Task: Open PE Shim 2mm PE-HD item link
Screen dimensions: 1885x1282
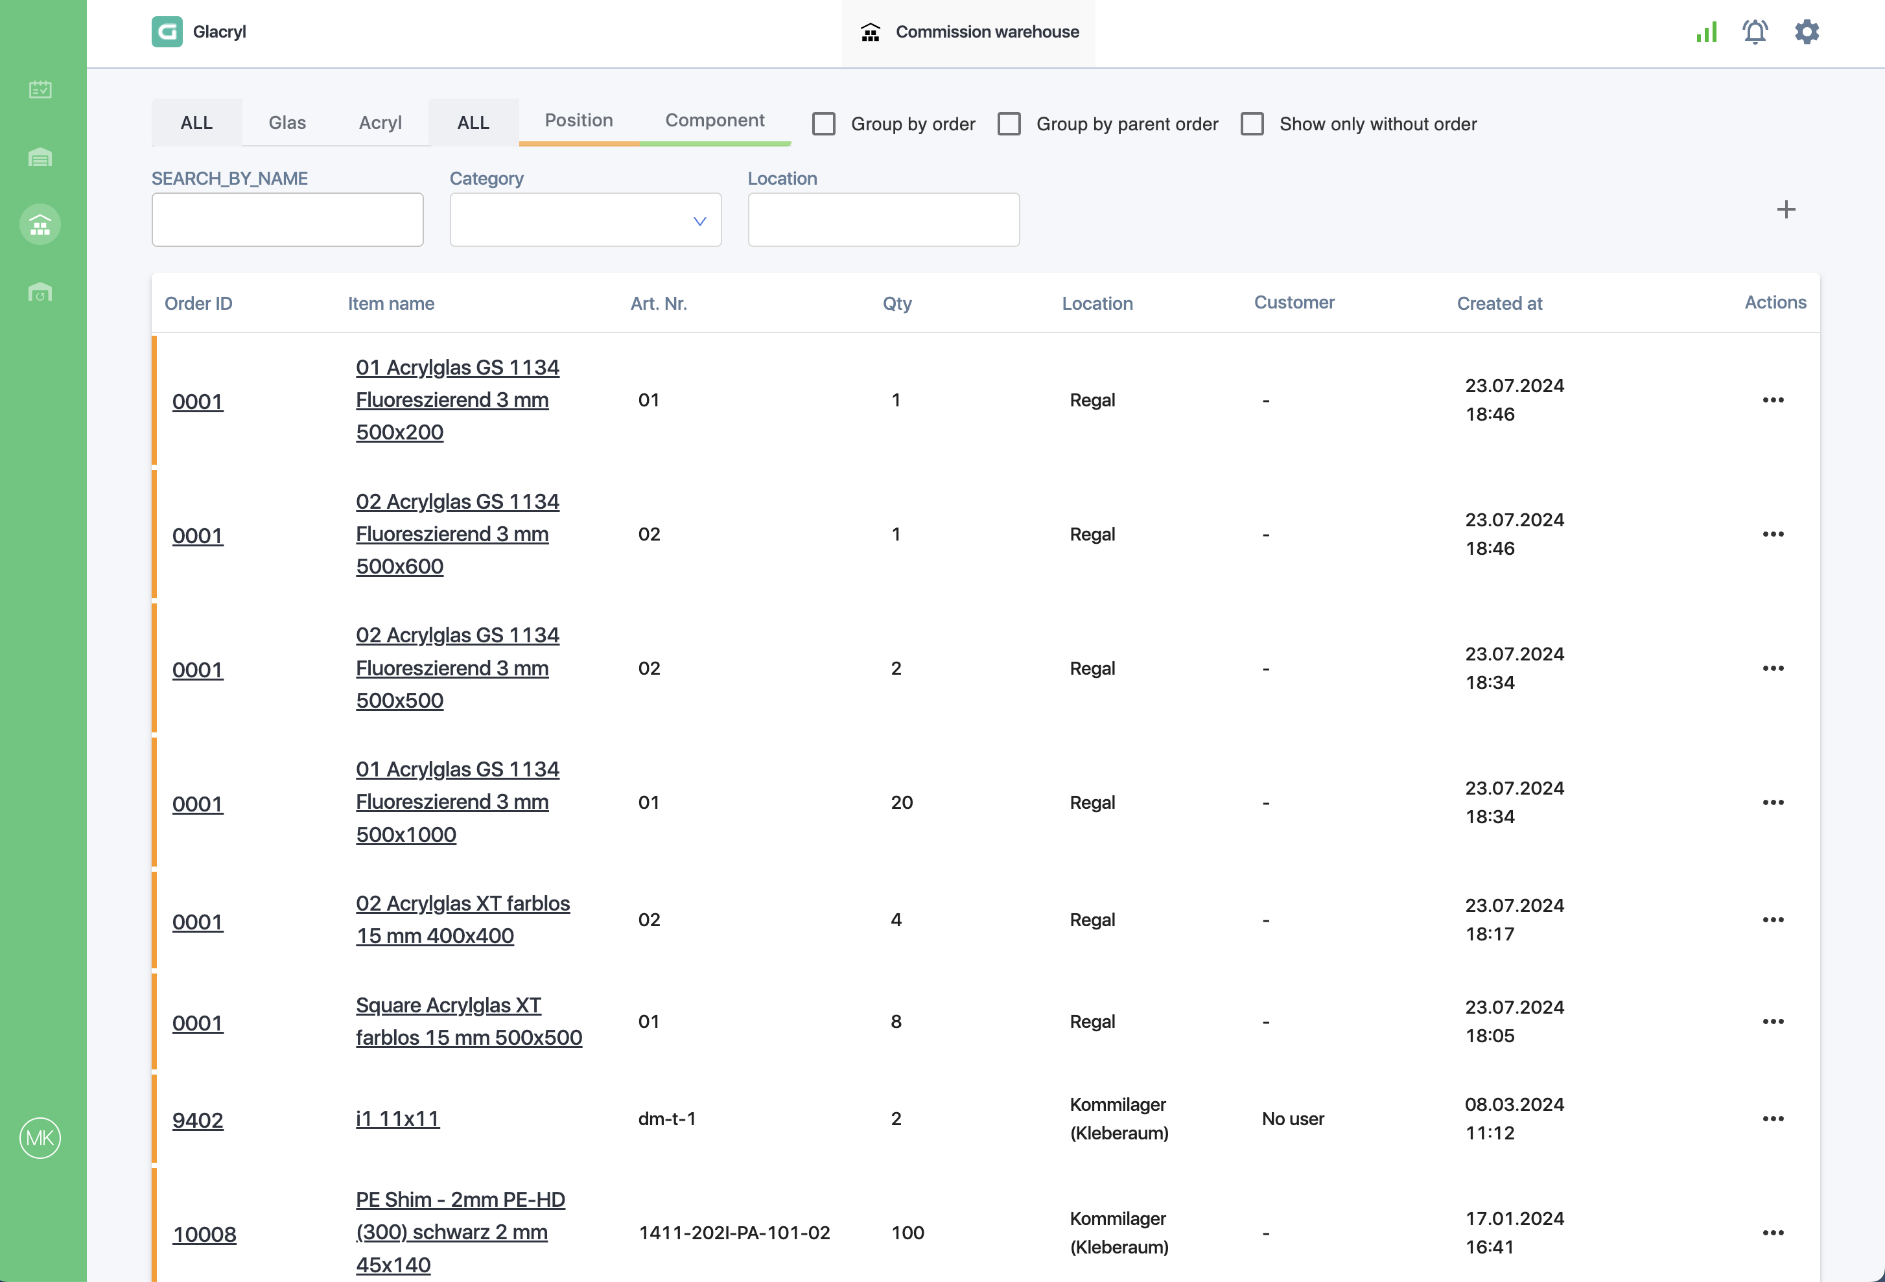Action: pos(461,1233)
